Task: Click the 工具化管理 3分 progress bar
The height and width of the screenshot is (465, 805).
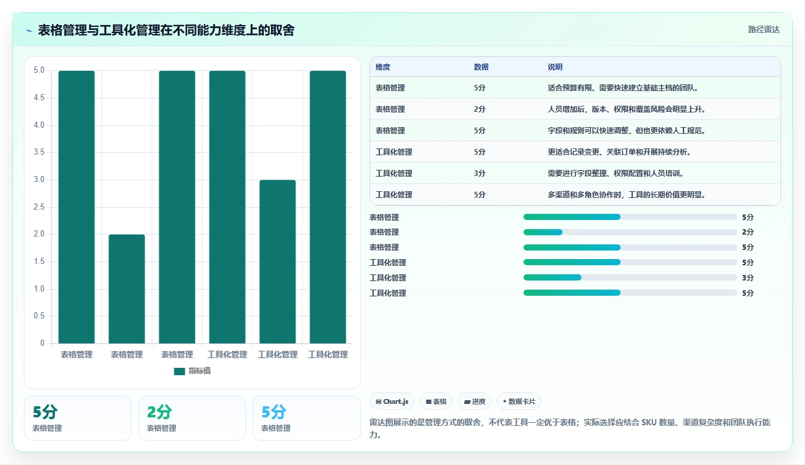Action: click(x=630, y=277)
